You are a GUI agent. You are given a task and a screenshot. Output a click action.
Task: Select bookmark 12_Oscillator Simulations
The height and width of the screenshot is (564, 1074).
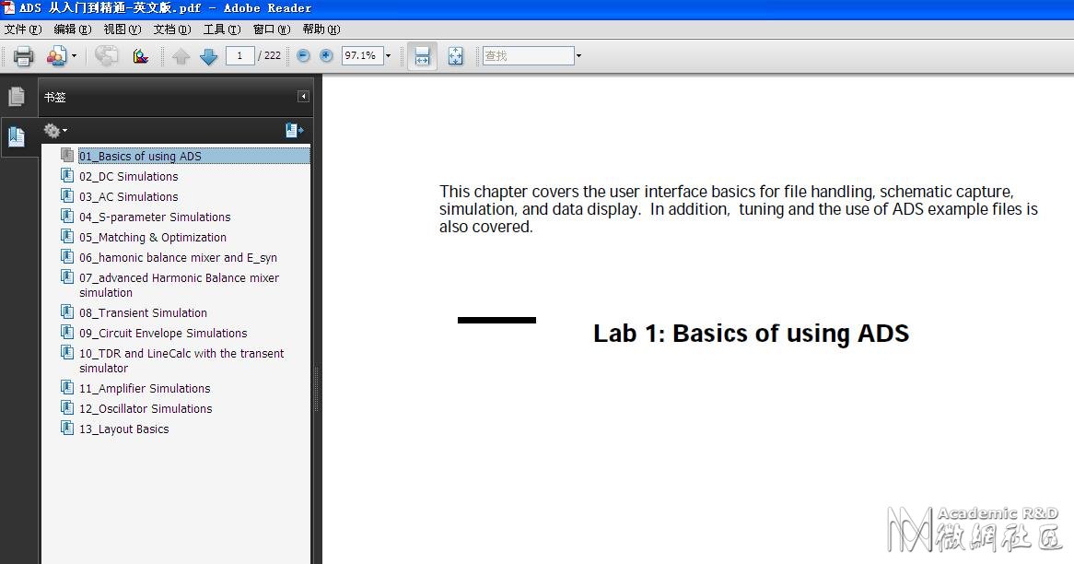click(x=146, y=408)
